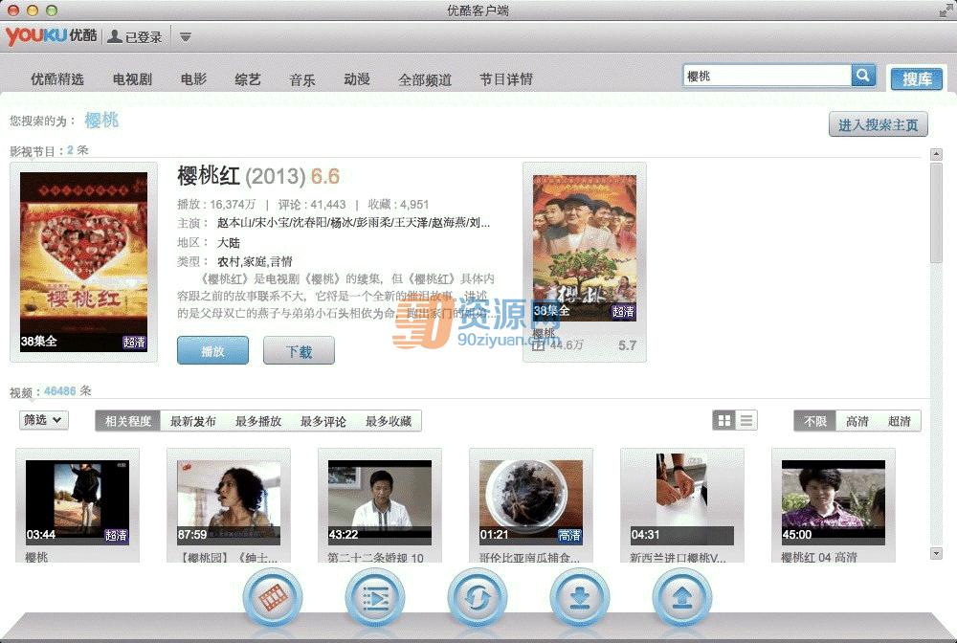Go to 电影 channel
The width and height of the screenshot is (957, 643).
click(x=193, y=79)
